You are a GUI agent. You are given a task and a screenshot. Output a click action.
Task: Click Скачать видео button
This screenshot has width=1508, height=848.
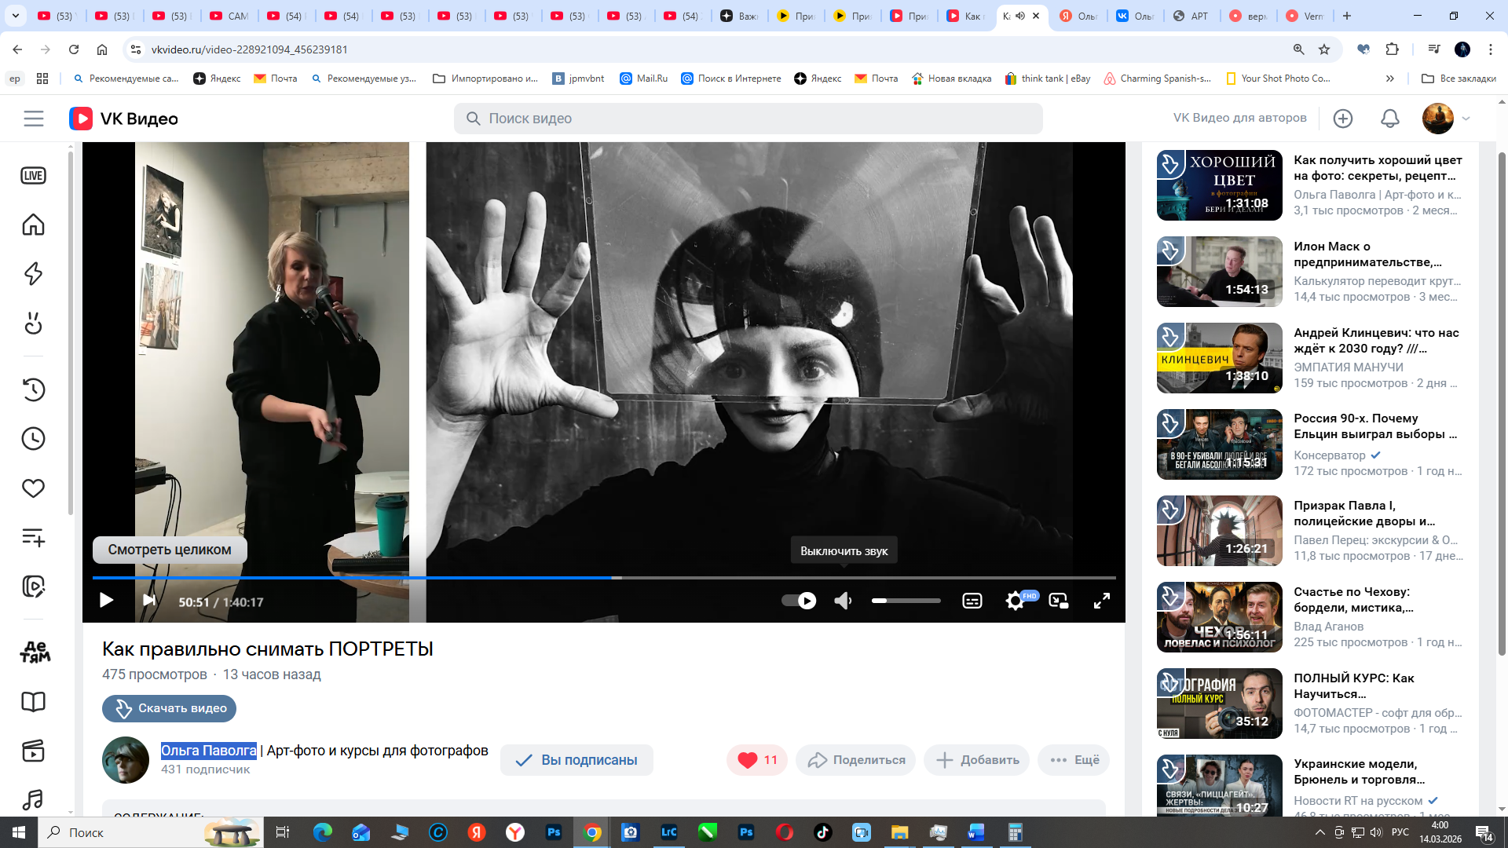[169, 708]
